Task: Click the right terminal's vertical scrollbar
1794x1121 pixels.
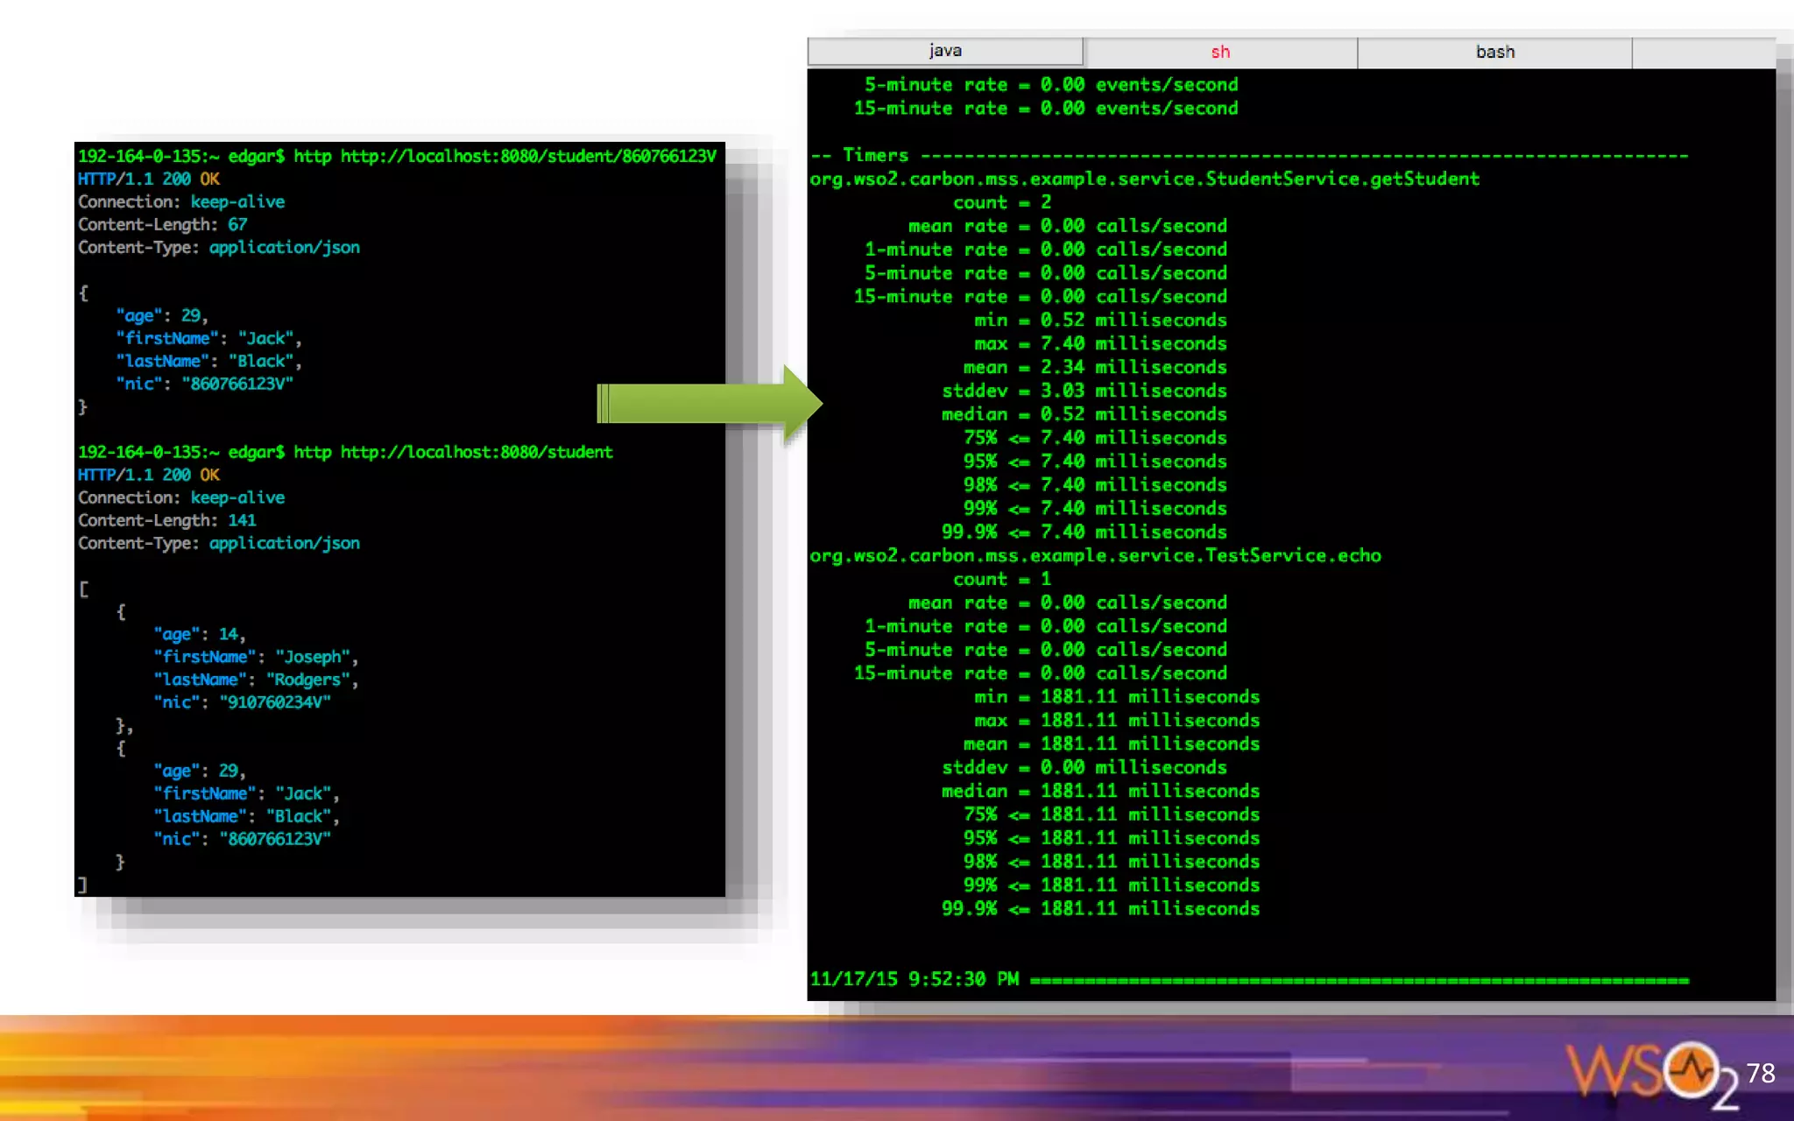Action: pyautogui.click(x=1783, y=525)
